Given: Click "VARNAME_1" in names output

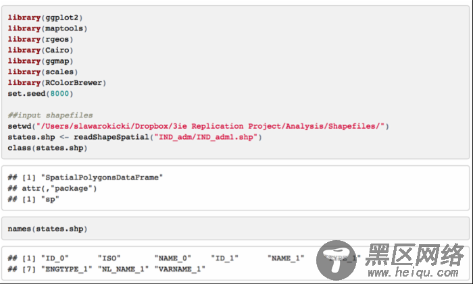Looking at the screenshot, I should (180, 269).
